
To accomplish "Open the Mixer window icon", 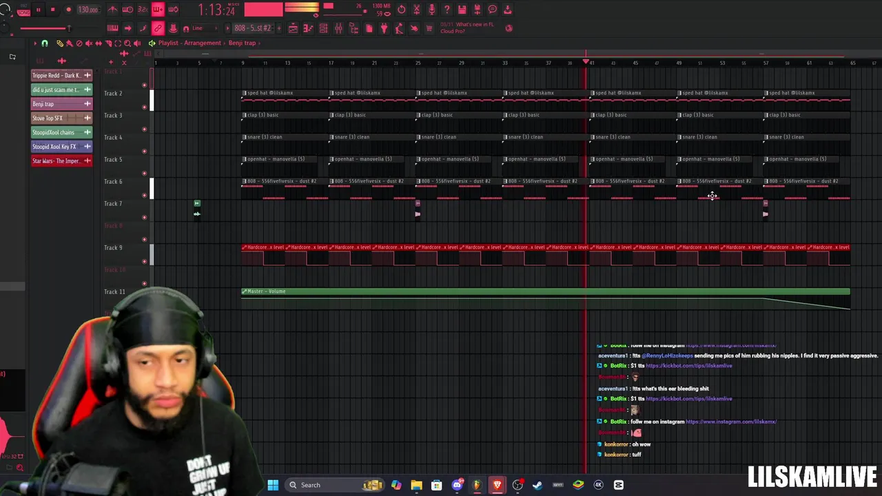I will click(x=338, y=28).
